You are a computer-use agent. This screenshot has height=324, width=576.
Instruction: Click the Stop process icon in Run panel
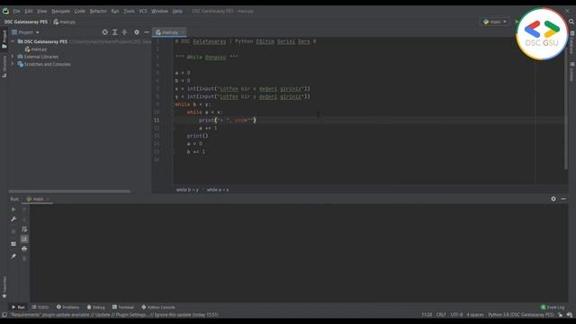(x=13, y=231)
